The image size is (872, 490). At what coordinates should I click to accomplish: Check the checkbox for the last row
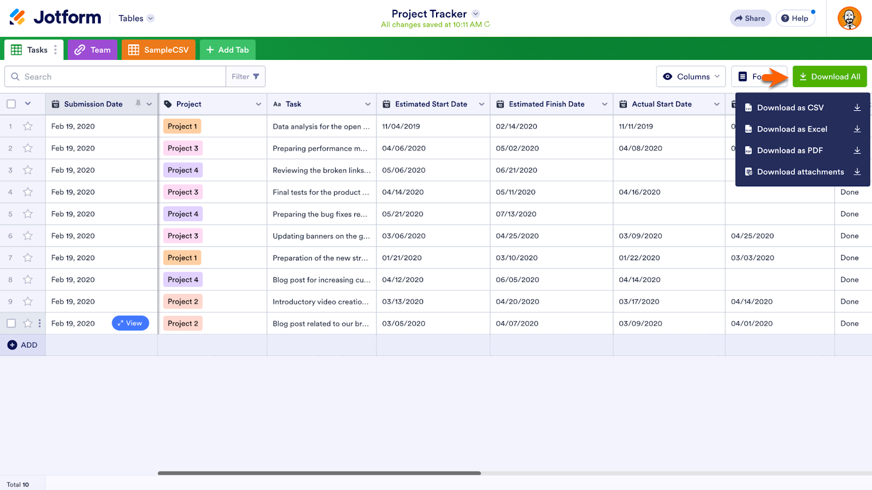[11, 323]
